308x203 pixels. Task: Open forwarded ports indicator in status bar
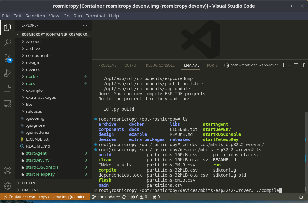point(156,197)
